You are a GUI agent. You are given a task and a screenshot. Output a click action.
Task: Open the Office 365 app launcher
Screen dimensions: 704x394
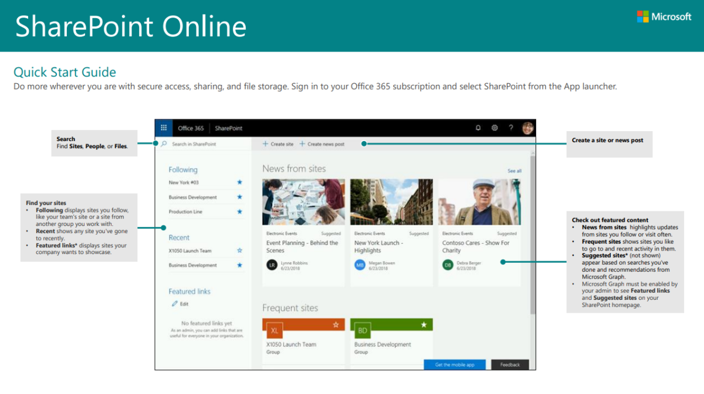(164, 128)
